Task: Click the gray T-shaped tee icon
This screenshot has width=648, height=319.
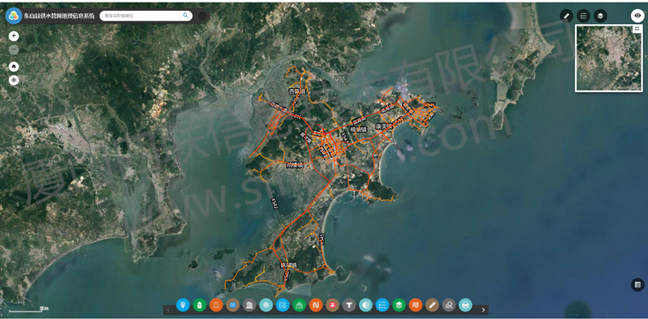Action: [x=349, y=306]
